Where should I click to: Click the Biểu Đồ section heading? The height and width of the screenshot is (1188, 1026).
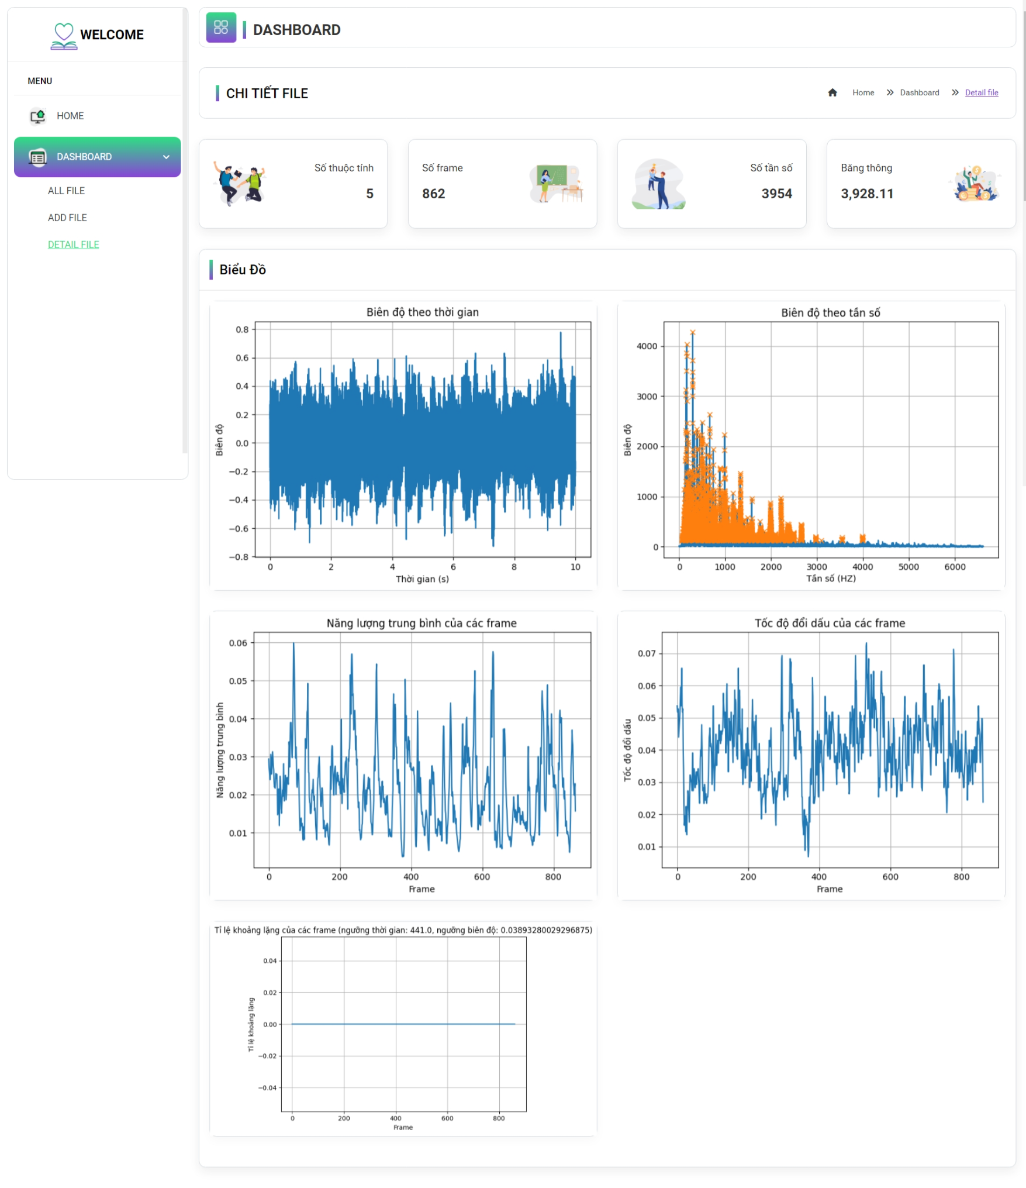(x=243, y=270)
